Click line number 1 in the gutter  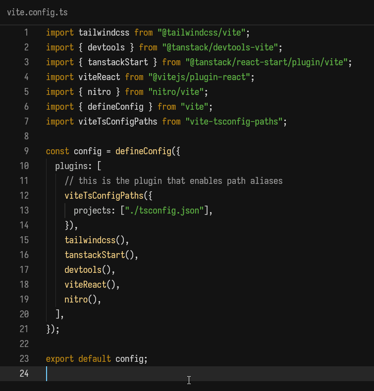(x=26, y=33)
